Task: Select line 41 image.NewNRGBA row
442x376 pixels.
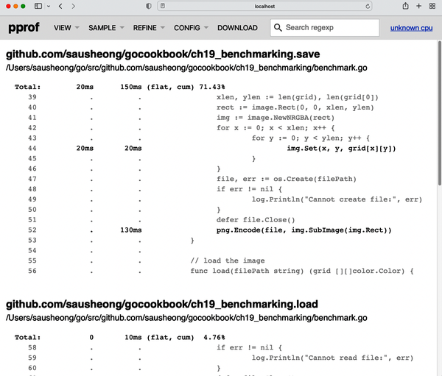Action: click(x=181, y=118)
